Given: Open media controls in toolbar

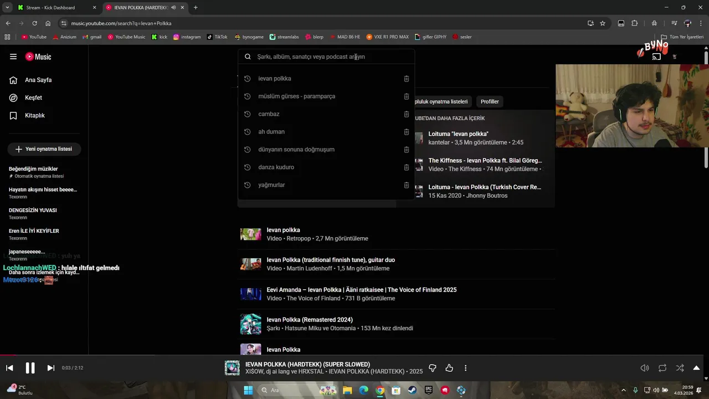Looking at the screenshot, I should [x=674, y=23].
